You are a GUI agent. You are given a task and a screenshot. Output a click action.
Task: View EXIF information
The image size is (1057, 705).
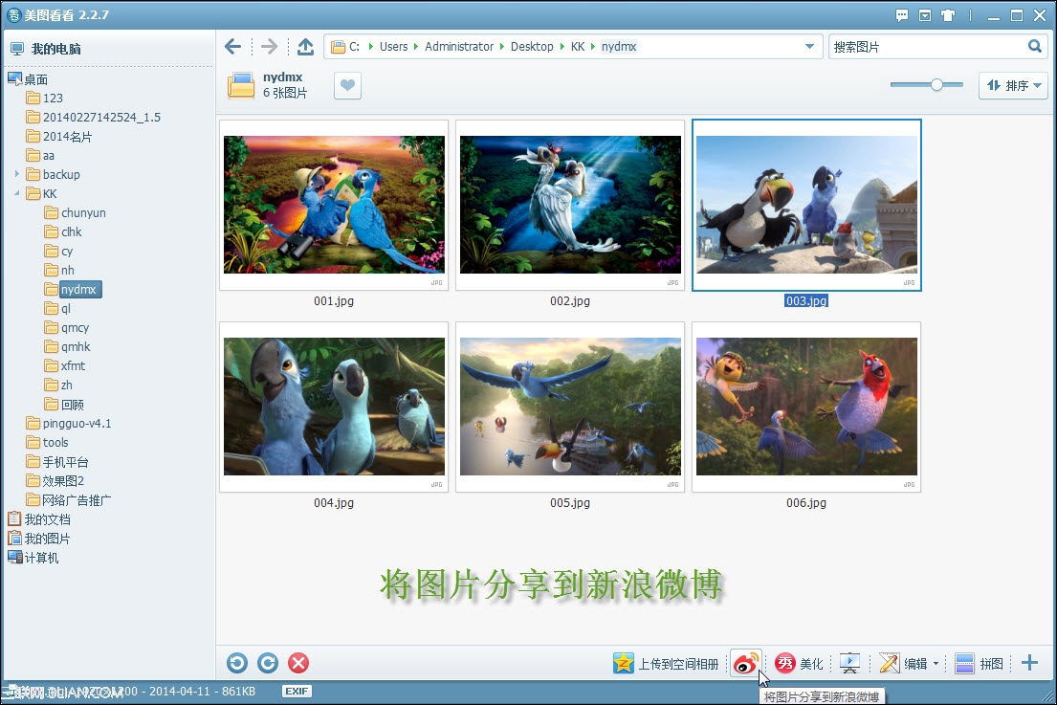297,691
